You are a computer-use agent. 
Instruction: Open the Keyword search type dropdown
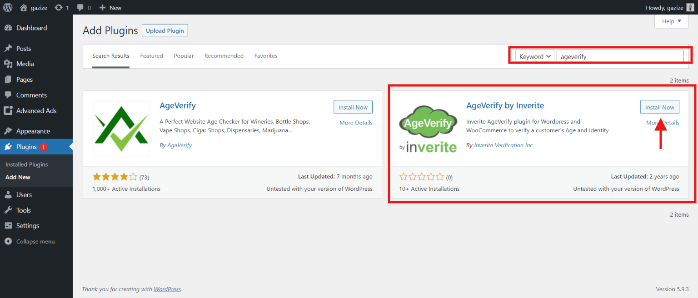[x=535, y=56]
